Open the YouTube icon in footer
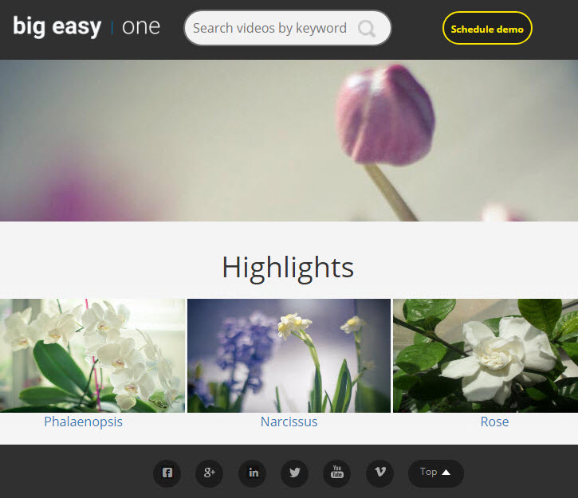 tap(337, 473)
